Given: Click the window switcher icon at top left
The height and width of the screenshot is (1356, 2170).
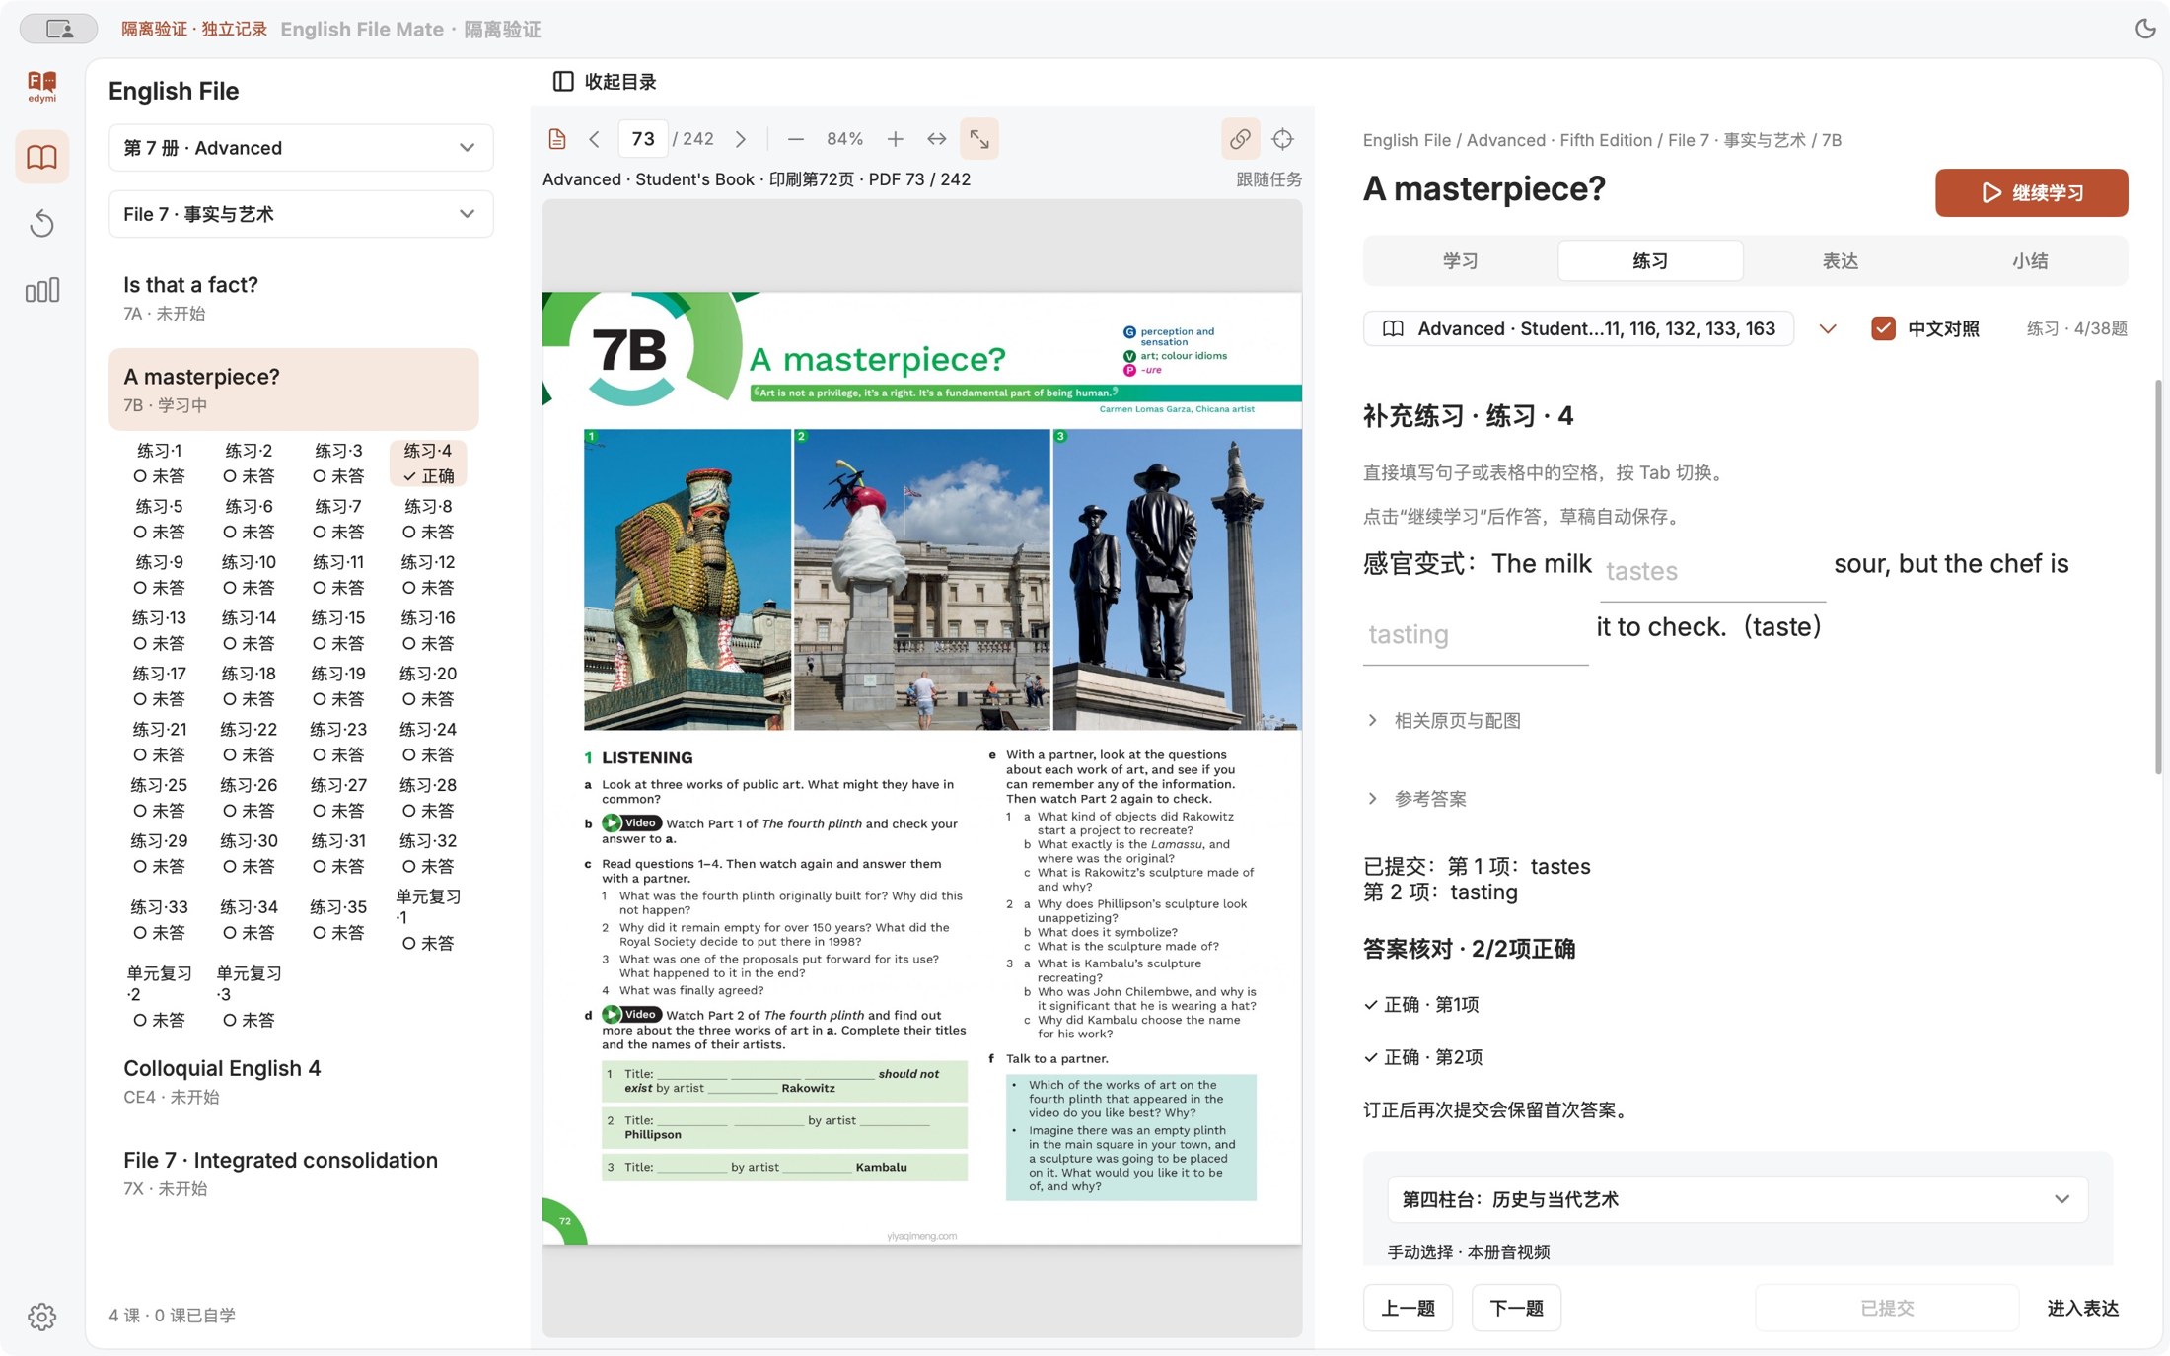Looking at the screenshot, I should coord(59,29).
